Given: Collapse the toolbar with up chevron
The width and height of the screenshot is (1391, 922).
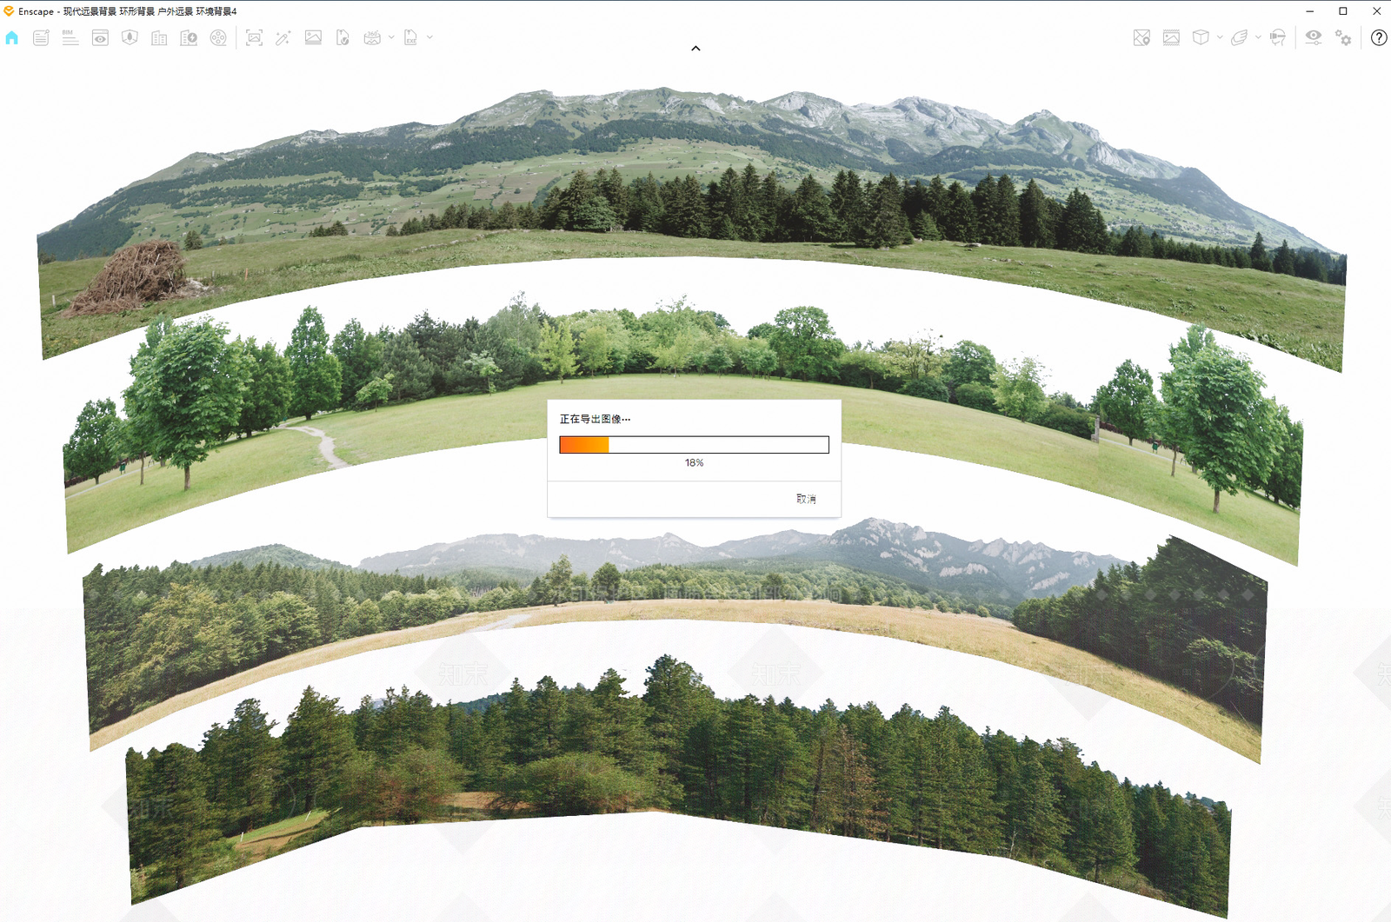Looking at the screenshot, I should 695,49.
